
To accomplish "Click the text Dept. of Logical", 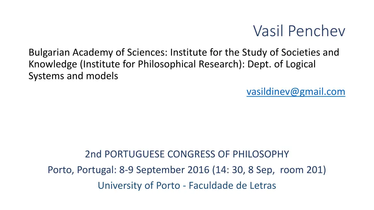I will pos(282,64).
